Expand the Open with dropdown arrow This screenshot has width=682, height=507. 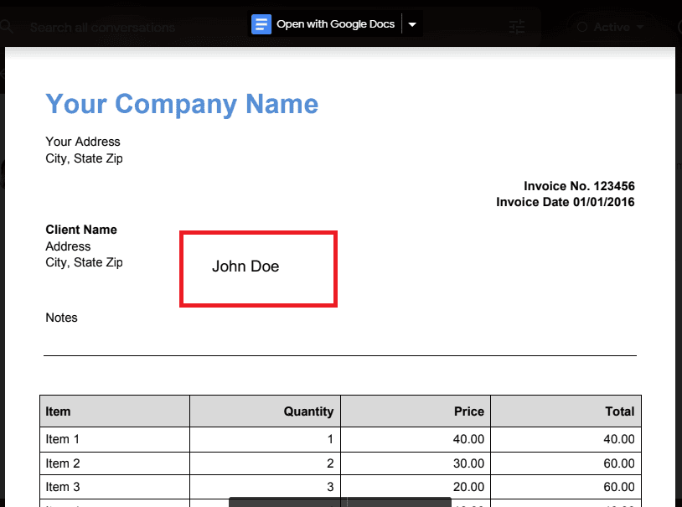[x=412, y=25]
